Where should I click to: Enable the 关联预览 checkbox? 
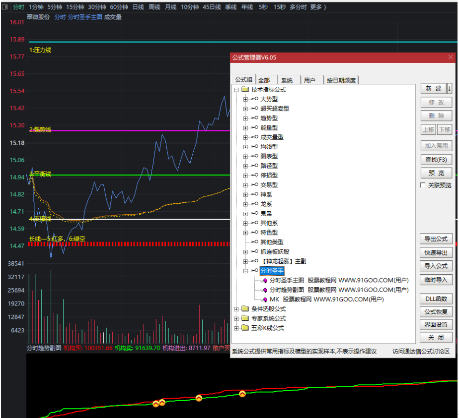click(x=423, y=185)
